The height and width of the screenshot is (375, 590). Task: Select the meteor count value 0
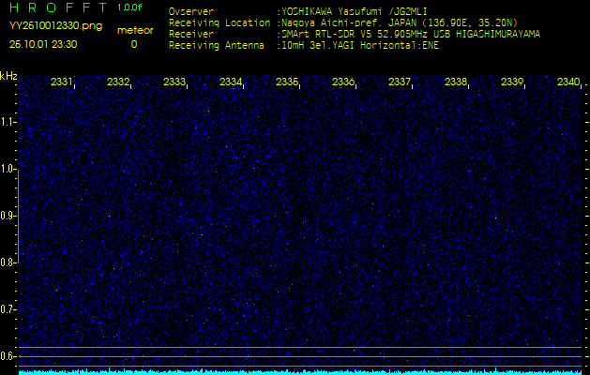[x=133, y=44]
